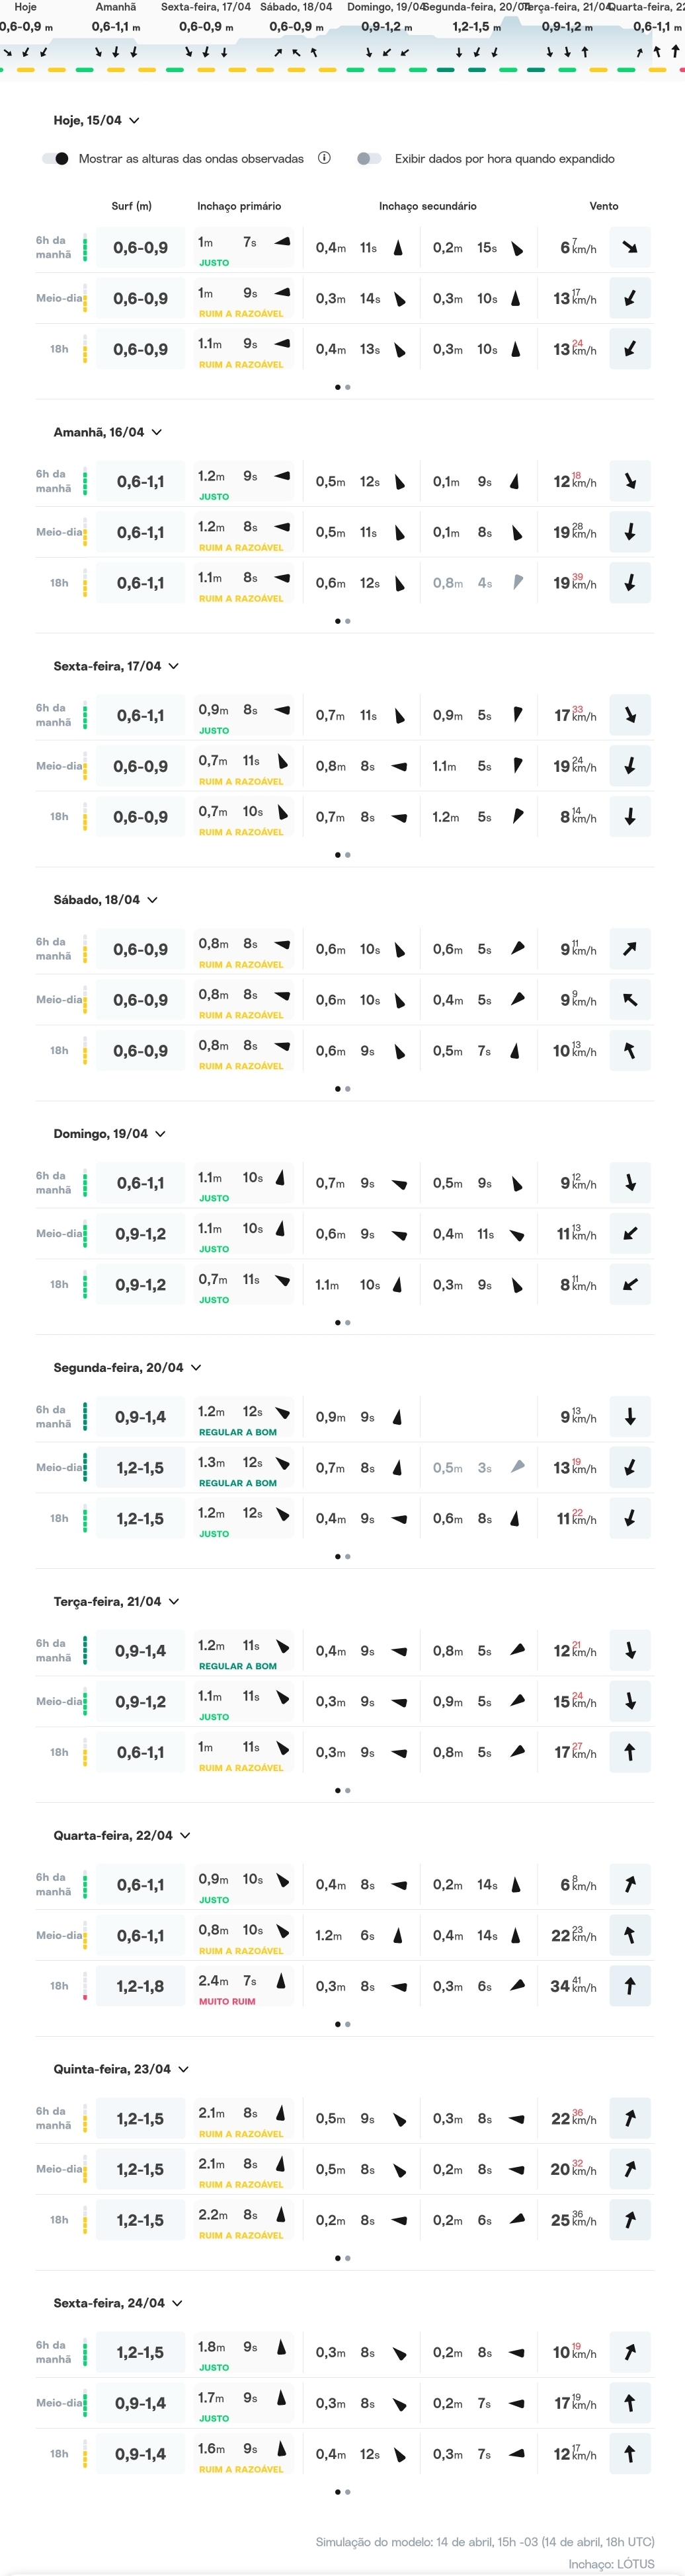The width and height of the screenshot is (685, 2576).
Task: Click primary swell direction icon for Hoje Meio-dia
Action: pyautogui.click(x=282, y=293)
